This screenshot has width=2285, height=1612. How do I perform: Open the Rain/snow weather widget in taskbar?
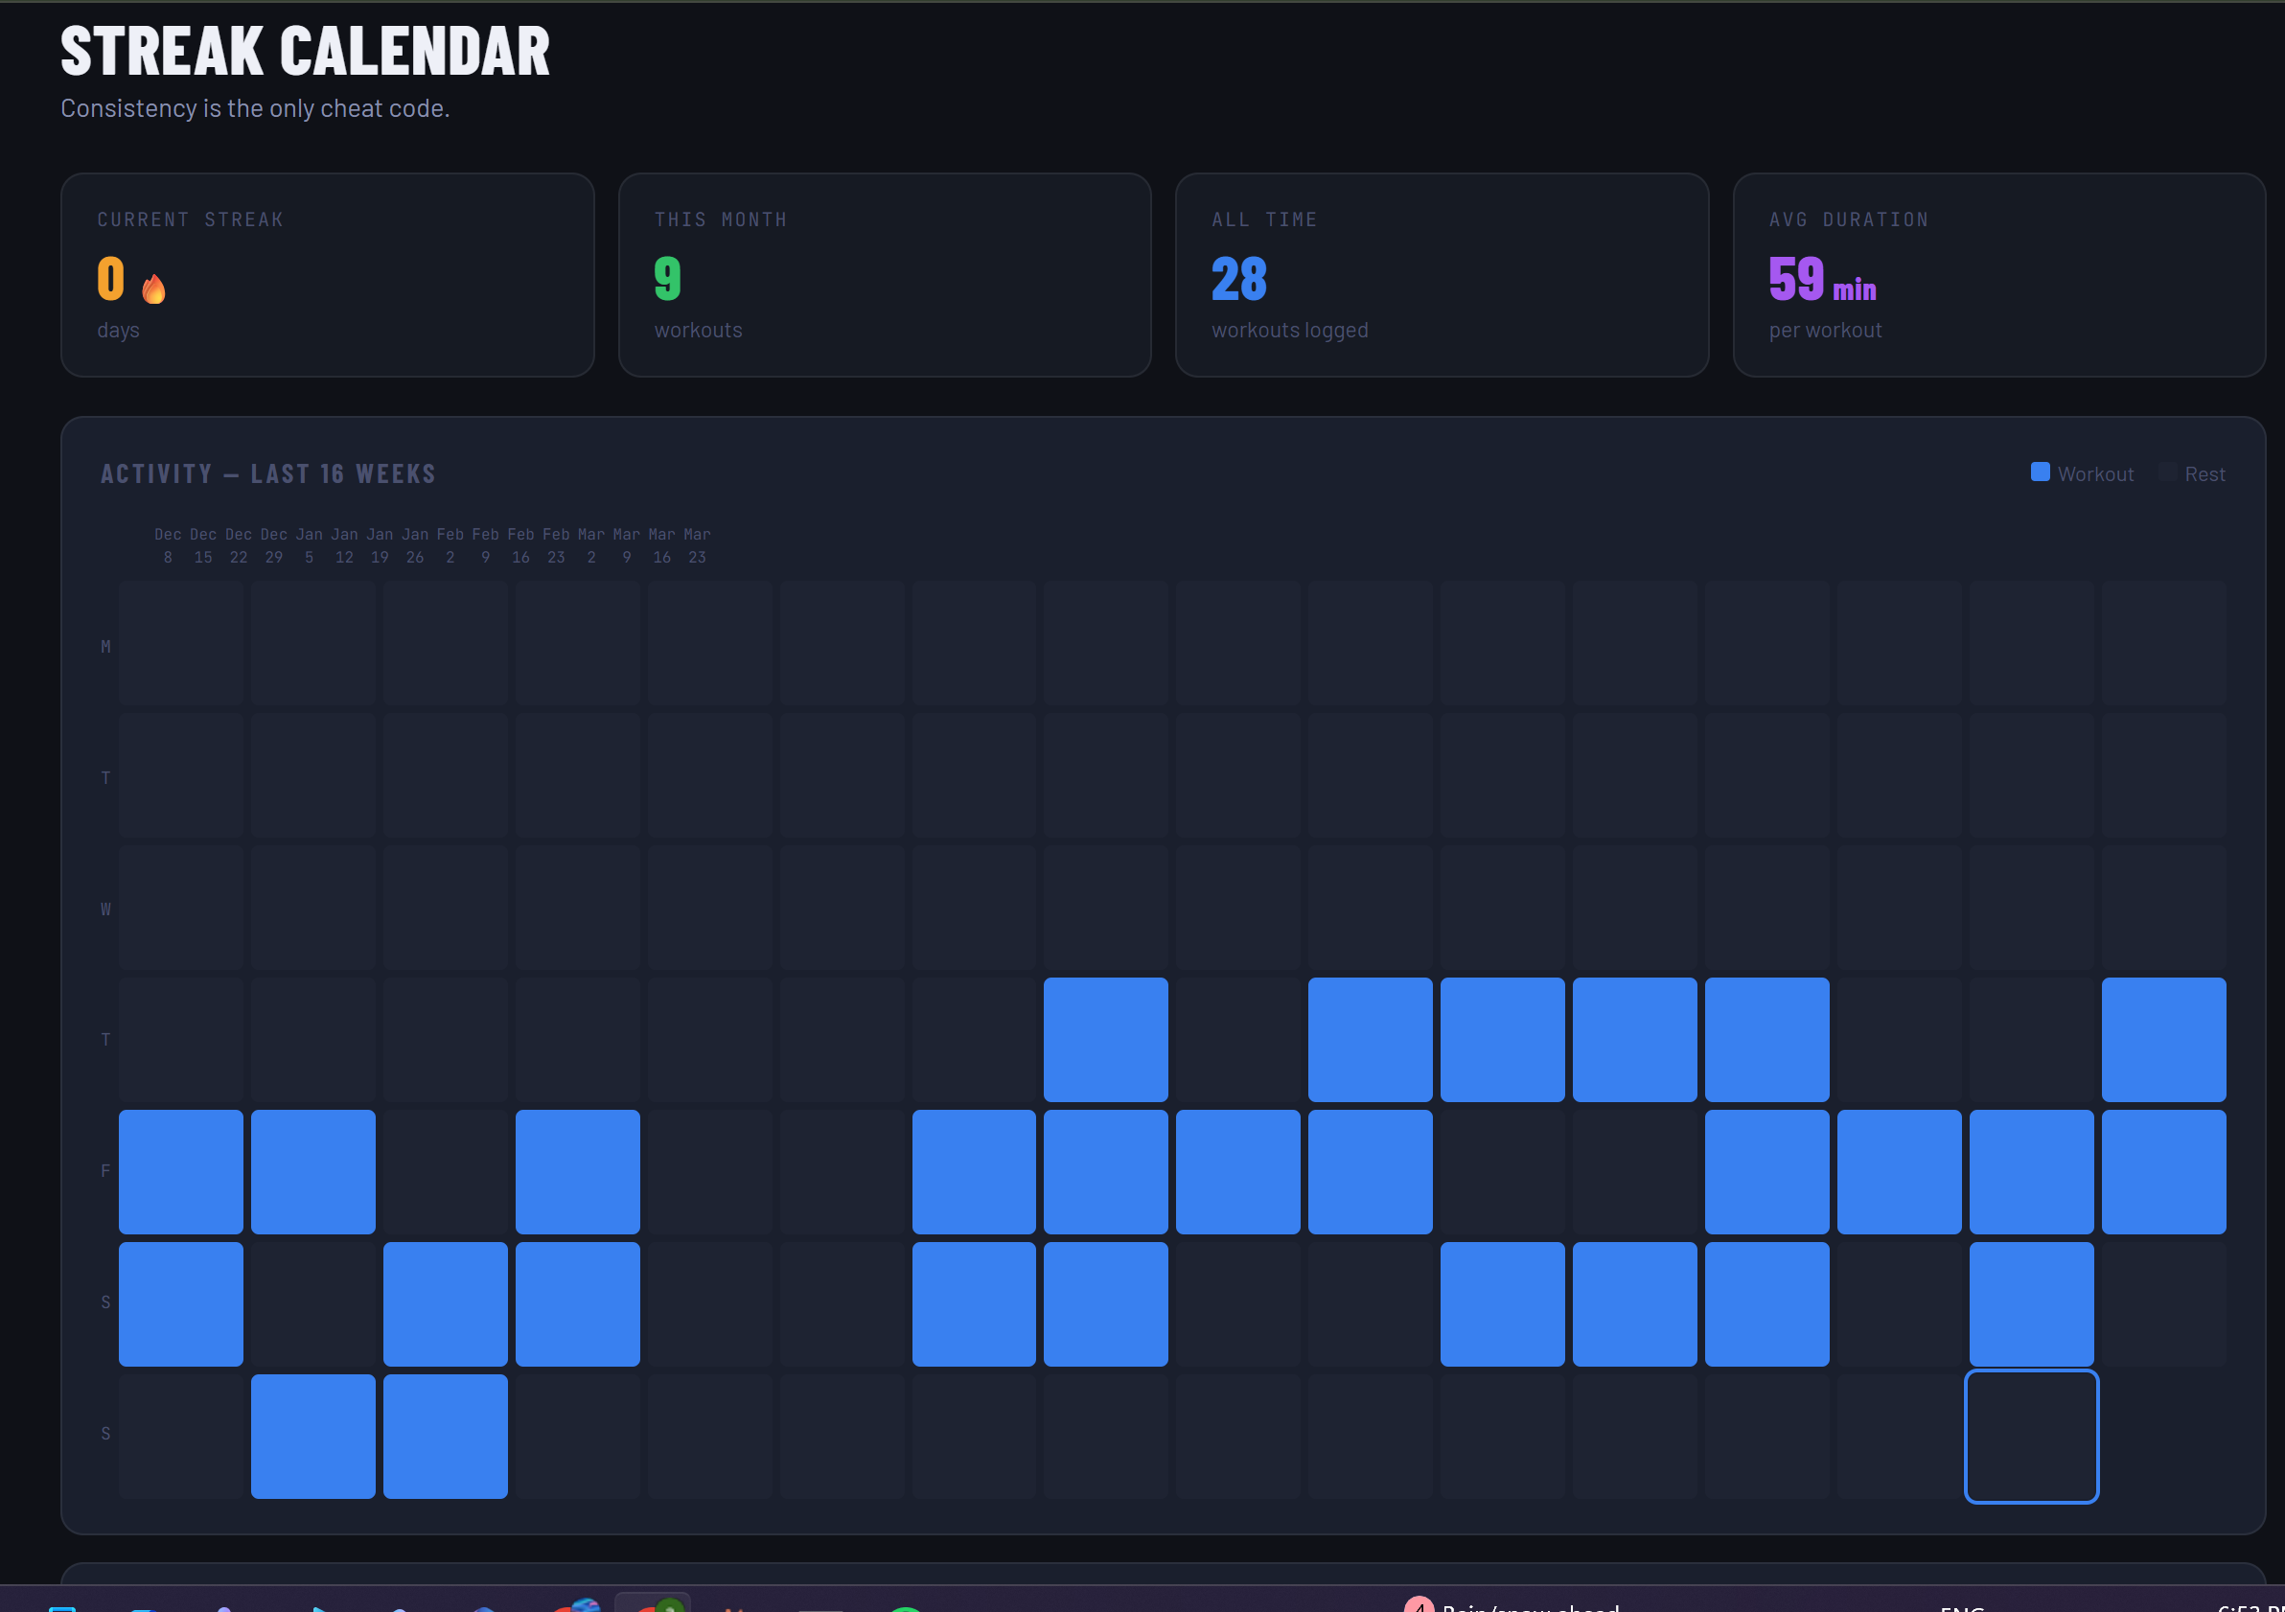[x=1512, y=1604]
